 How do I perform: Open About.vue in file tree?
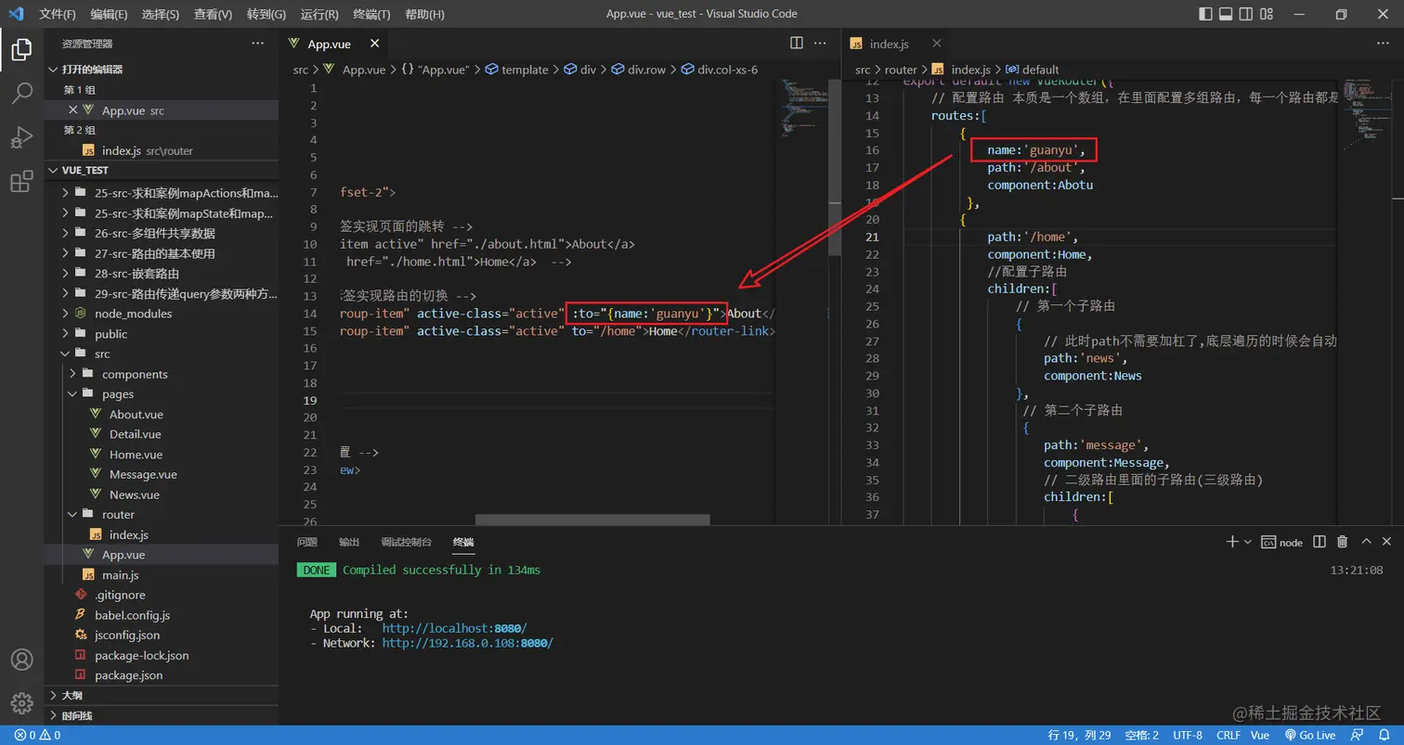(x=161, y=415)
